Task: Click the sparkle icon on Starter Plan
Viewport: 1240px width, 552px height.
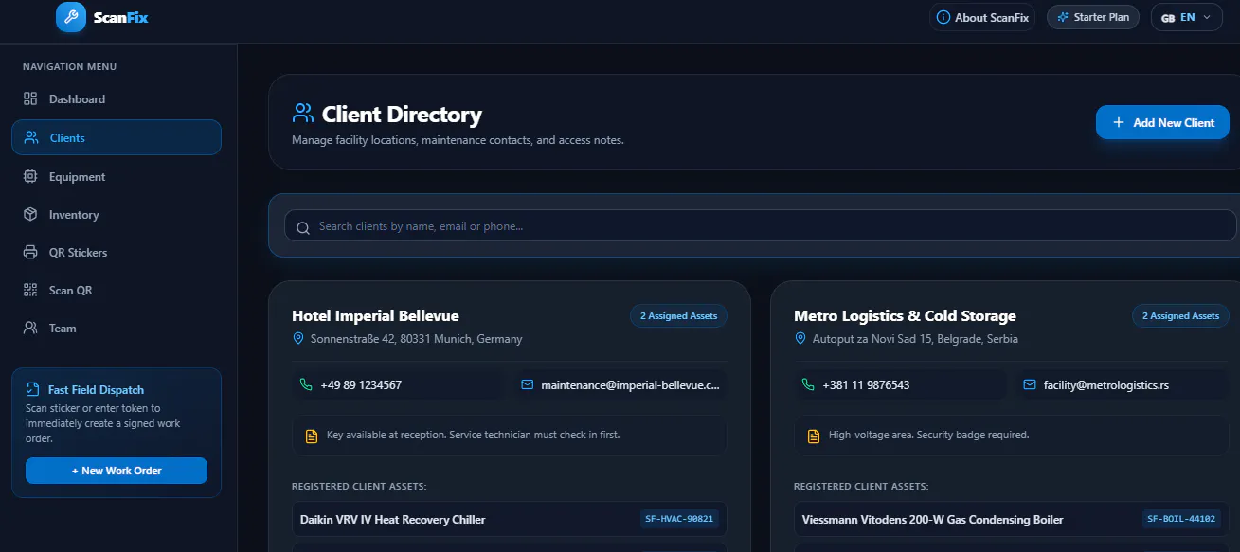Action: click(x=1063, y=17)
